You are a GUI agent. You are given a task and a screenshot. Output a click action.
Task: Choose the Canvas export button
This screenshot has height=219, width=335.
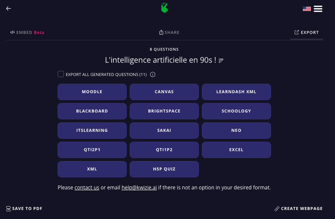164,92
